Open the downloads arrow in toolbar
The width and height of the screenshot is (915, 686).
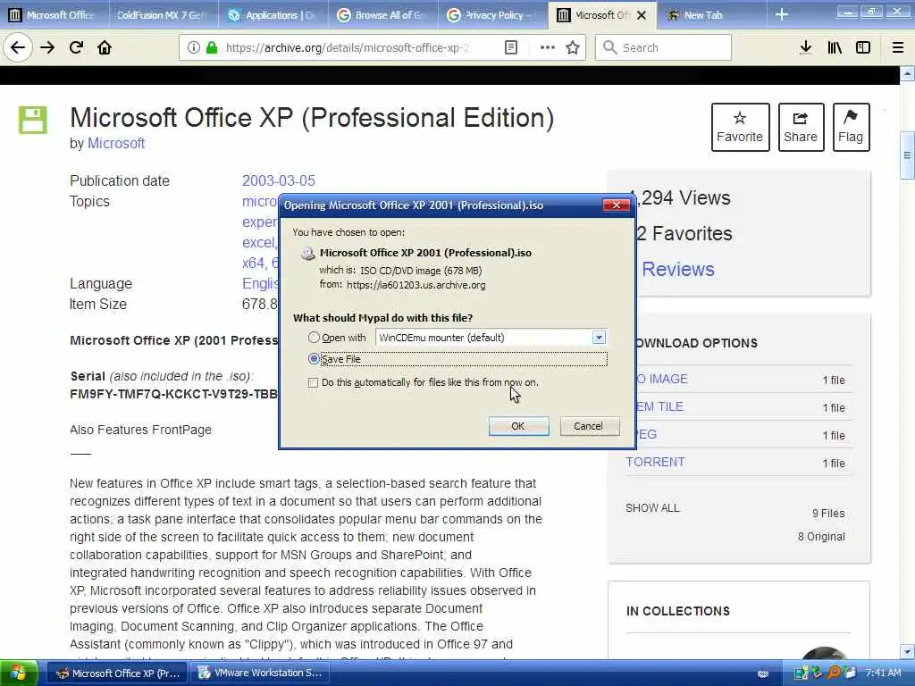coord(805,48)
